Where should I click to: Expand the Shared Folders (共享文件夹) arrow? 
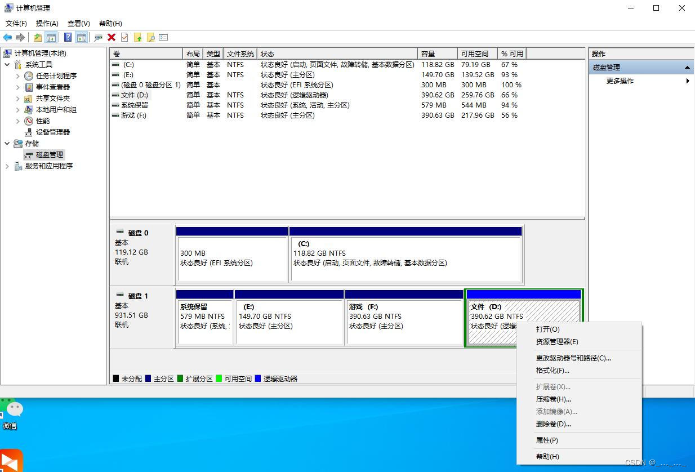pyautogui.click(x=17, y=99)
